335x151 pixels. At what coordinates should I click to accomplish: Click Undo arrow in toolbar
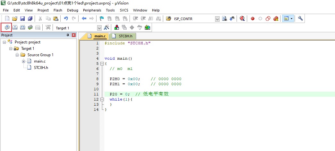click(x=66, y=19)
